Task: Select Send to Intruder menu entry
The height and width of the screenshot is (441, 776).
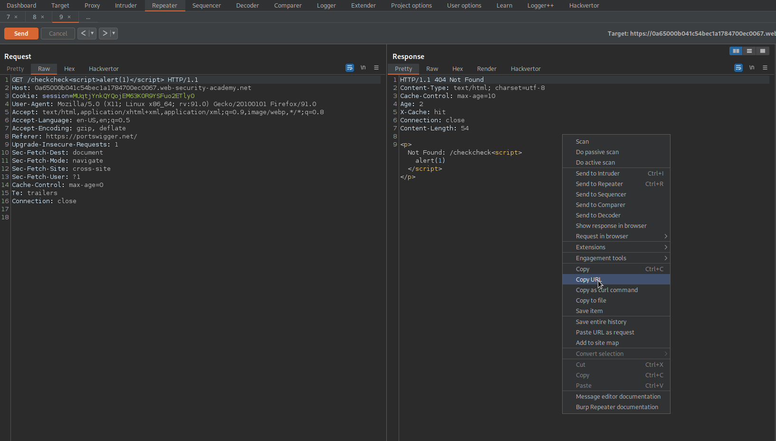Action: pyautogui.click(x=616, y=174)
